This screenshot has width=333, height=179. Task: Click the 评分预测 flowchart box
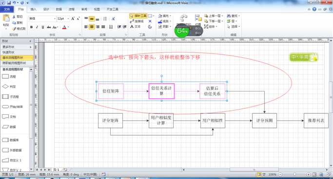[x=264, y=121]
